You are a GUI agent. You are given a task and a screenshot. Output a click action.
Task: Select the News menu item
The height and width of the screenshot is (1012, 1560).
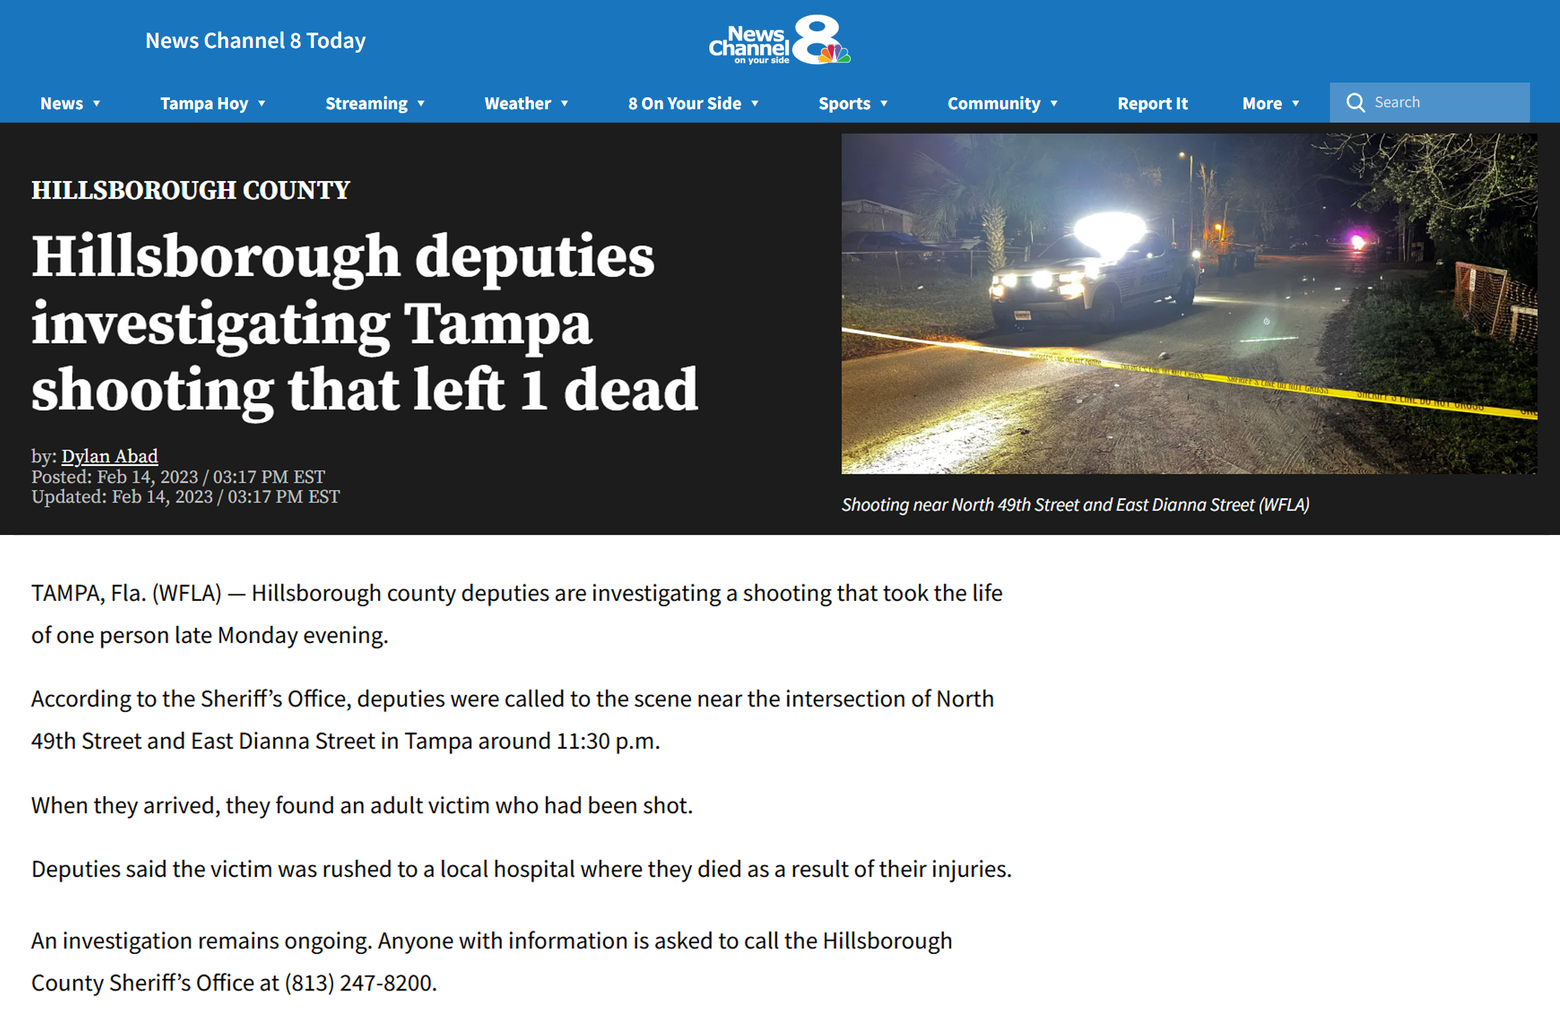61,103
